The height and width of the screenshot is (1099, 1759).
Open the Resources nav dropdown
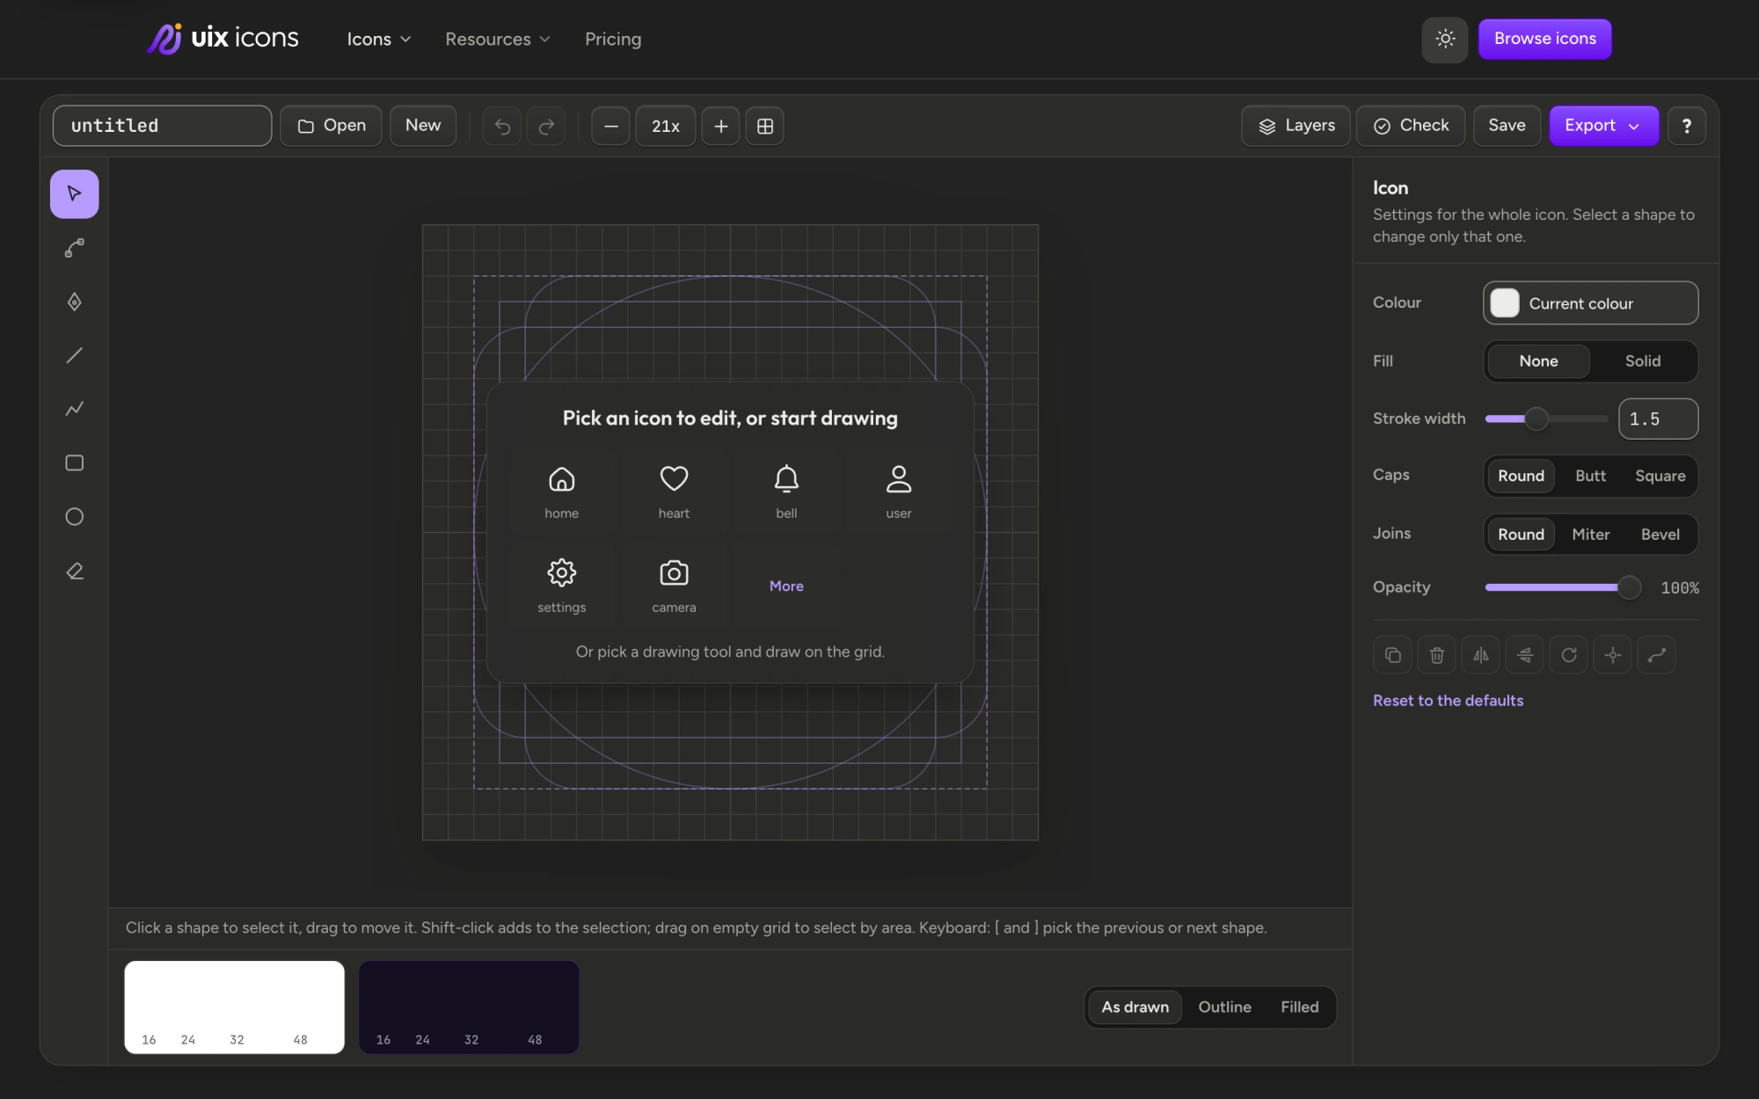[x=498, y=40]
